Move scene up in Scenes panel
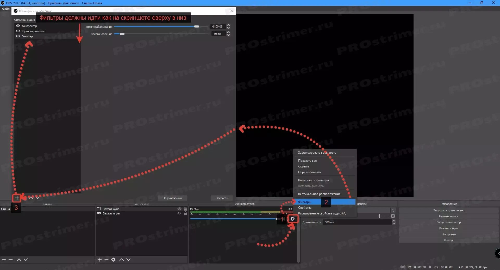This screenshot has width=500, height=270. click(x=19, y=260)
